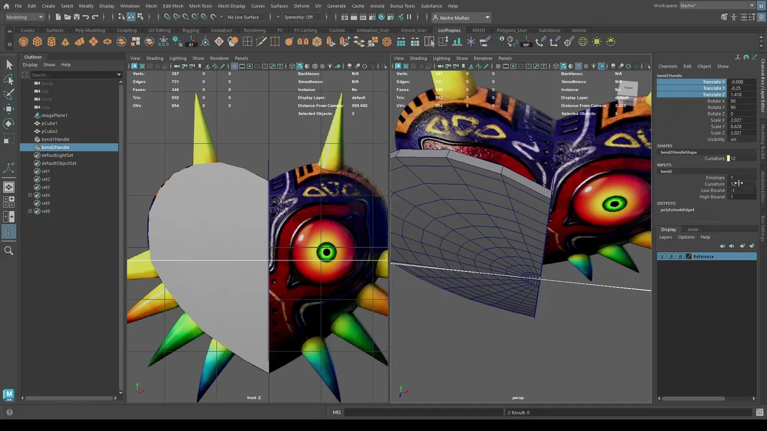This screenshot has width=767, height=431.
Task: Click the New Scene icon
Action: click(58, 17)
